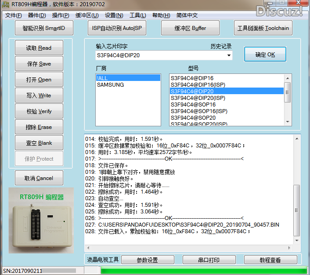
Task: Click model list scroll up arrow
Action: point(288,78)
